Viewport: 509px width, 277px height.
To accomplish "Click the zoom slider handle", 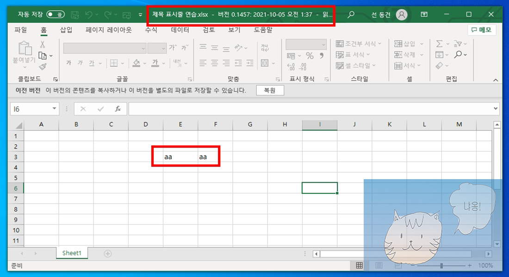I will click(x=441, y=265).
